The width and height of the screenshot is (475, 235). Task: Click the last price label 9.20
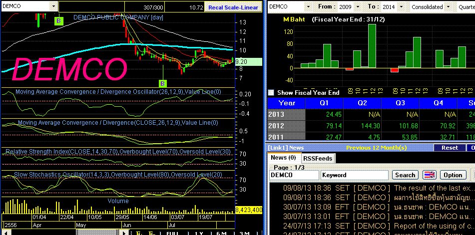[248, 62]
